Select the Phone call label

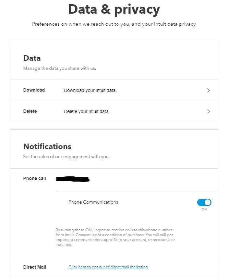point(34,178)
